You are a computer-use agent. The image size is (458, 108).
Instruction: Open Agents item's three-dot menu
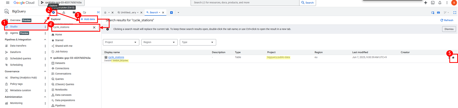point(45,33)
